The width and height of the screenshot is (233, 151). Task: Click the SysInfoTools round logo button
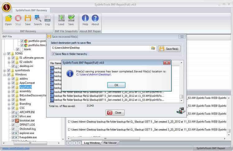click(x=7, y=7)
